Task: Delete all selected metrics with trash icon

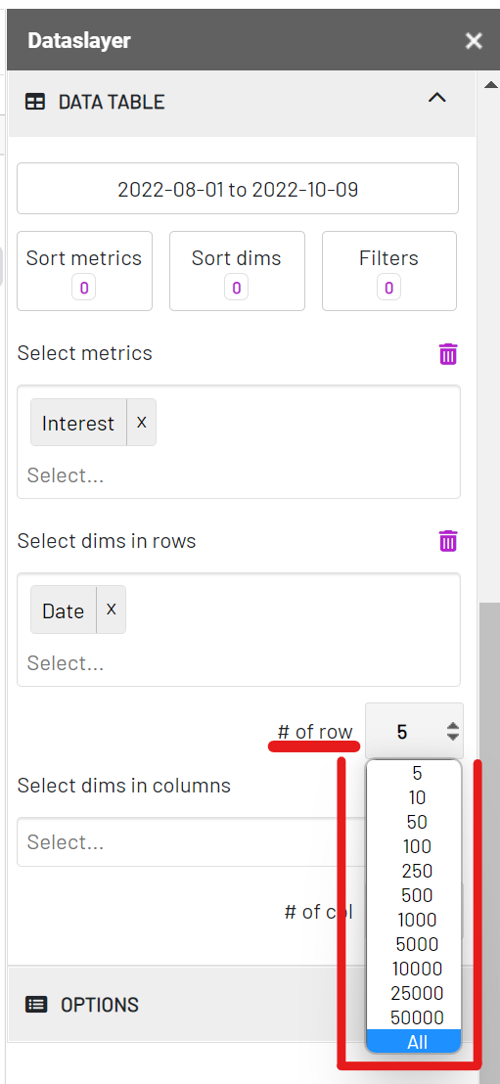Action: pos(448,354)
